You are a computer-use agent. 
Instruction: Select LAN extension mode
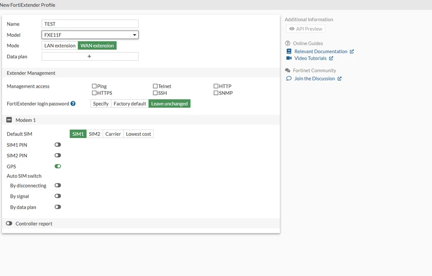pos(60,46)
